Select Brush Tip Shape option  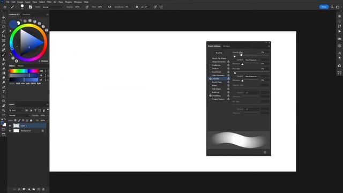click(219, 58)
